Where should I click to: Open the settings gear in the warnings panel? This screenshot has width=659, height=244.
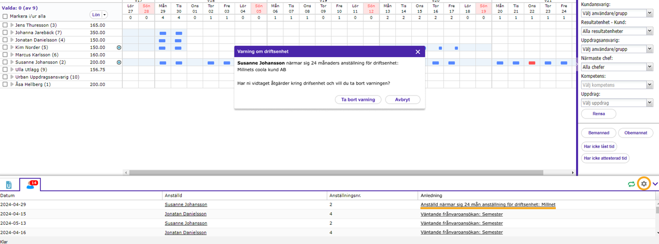point(644,184)
